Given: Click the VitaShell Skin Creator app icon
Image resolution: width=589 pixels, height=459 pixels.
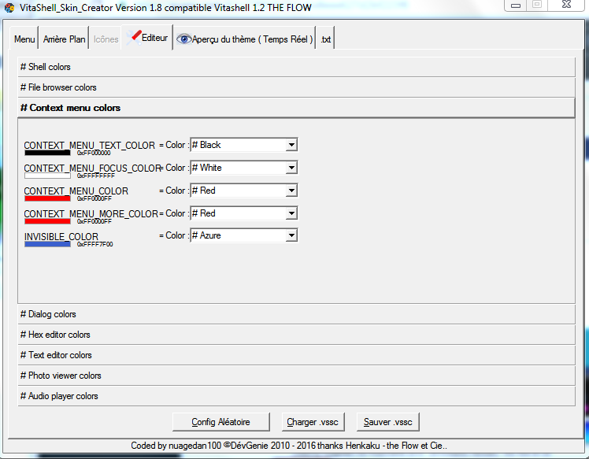Looking at the screenshot, I should pos(9,8).
